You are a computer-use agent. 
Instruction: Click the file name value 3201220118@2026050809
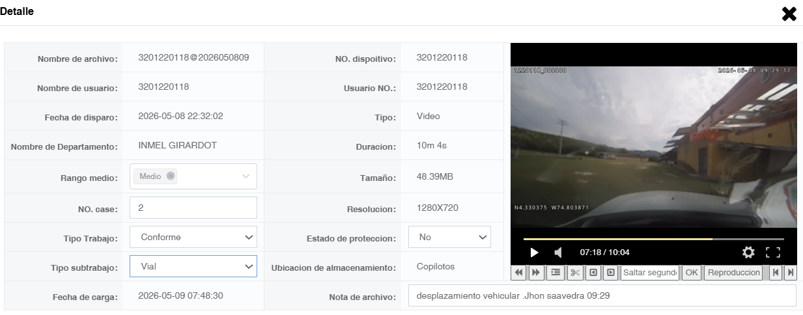tap(193, 57)
